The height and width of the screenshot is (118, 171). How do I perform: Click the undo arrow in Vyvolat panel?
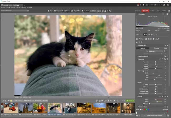[137, 34]
